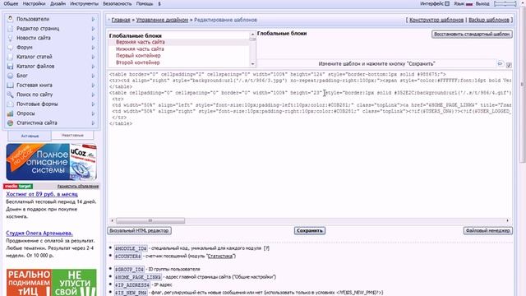526x296 pixels.
Task: Click the Каталог статей document icon
Action: [11, 57]
